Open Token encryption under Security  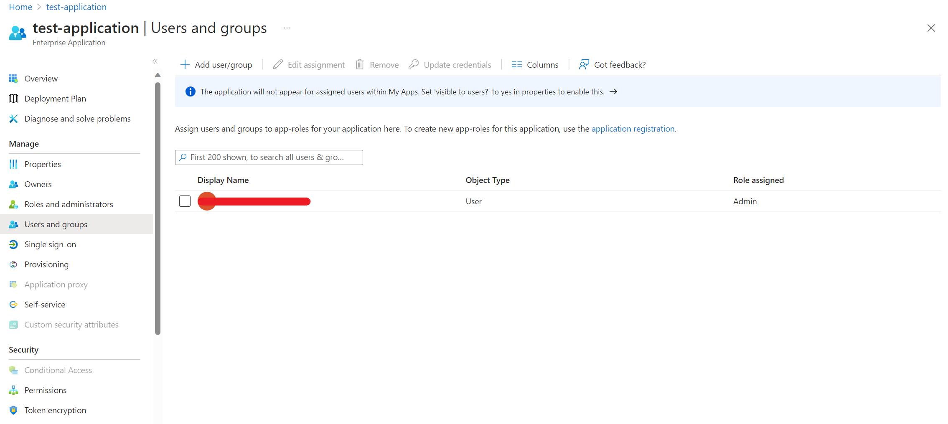tap(56, 410)
